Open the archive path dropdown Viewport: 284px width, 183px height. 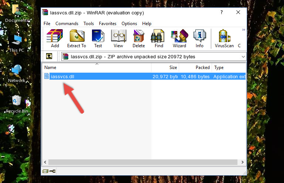[243, 57]
